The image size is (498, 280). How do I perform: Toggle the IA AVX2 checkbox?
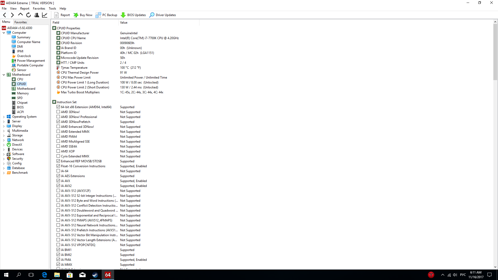tap(58, 186)
